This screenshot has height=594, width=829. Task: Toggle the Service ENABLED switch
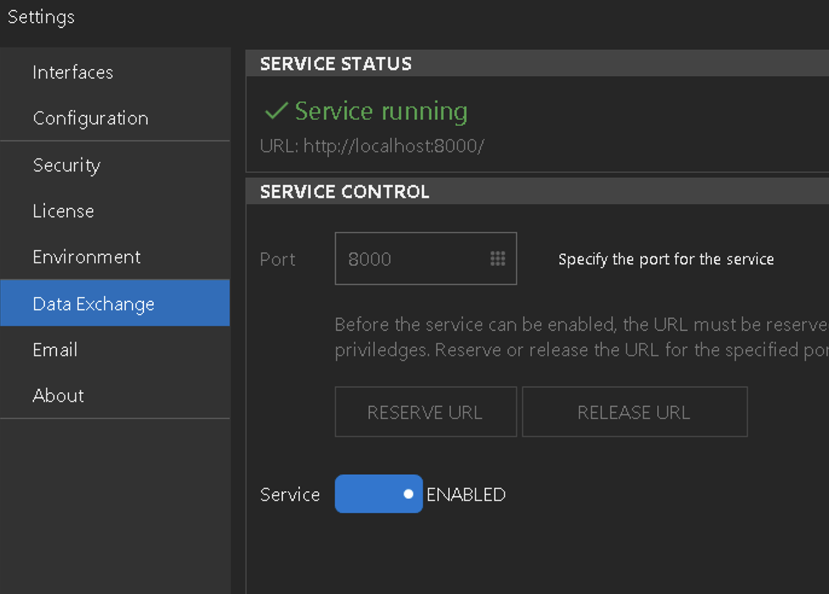tap(378, 494)
